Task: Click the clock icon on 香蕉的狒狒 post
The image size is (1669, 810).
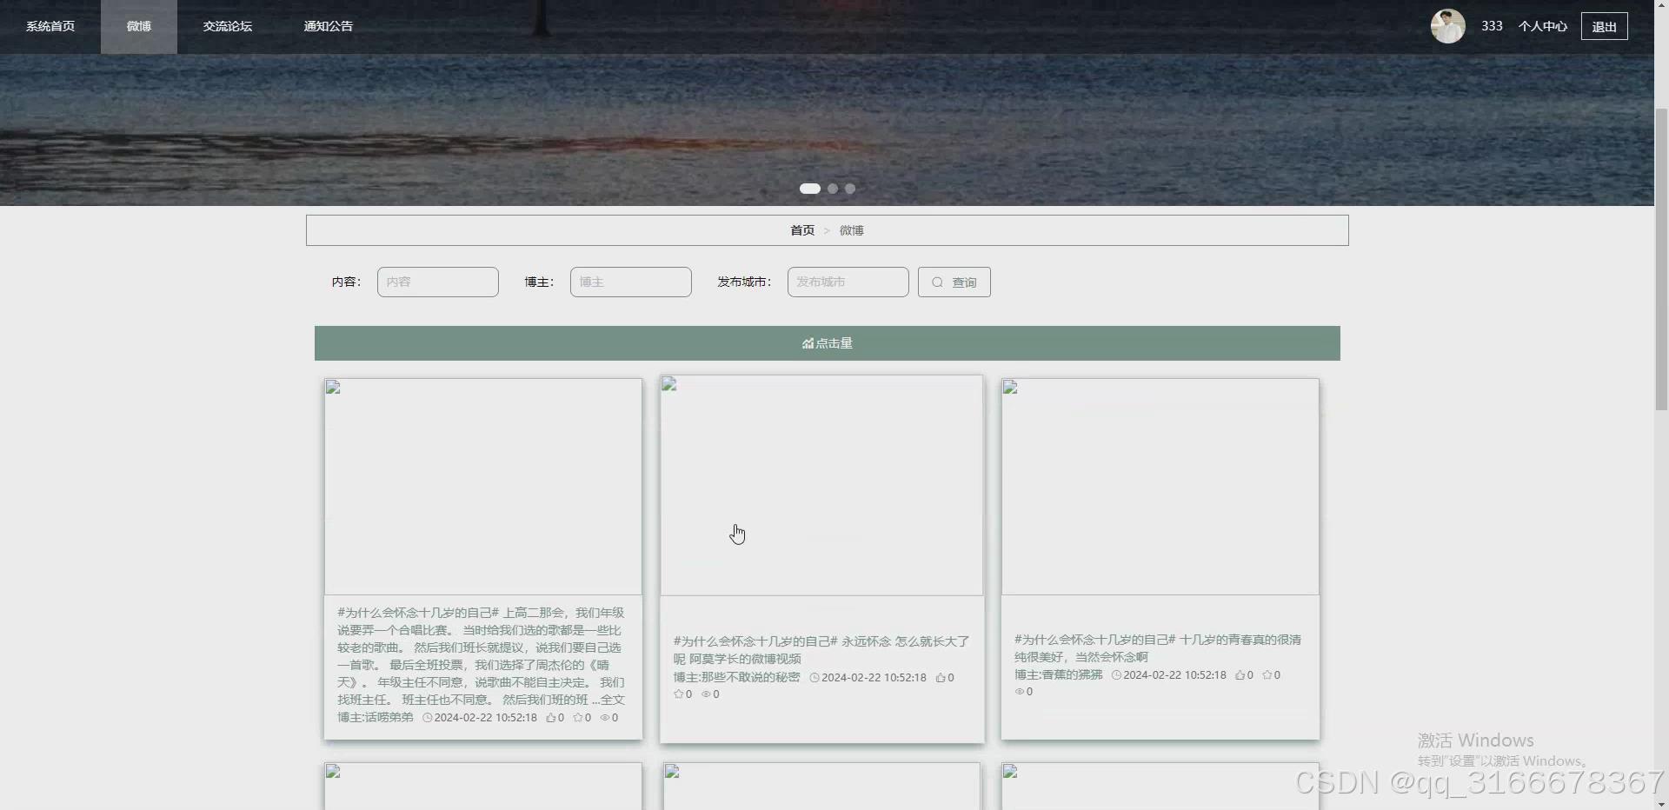Action: click(x=1116, y=675)
